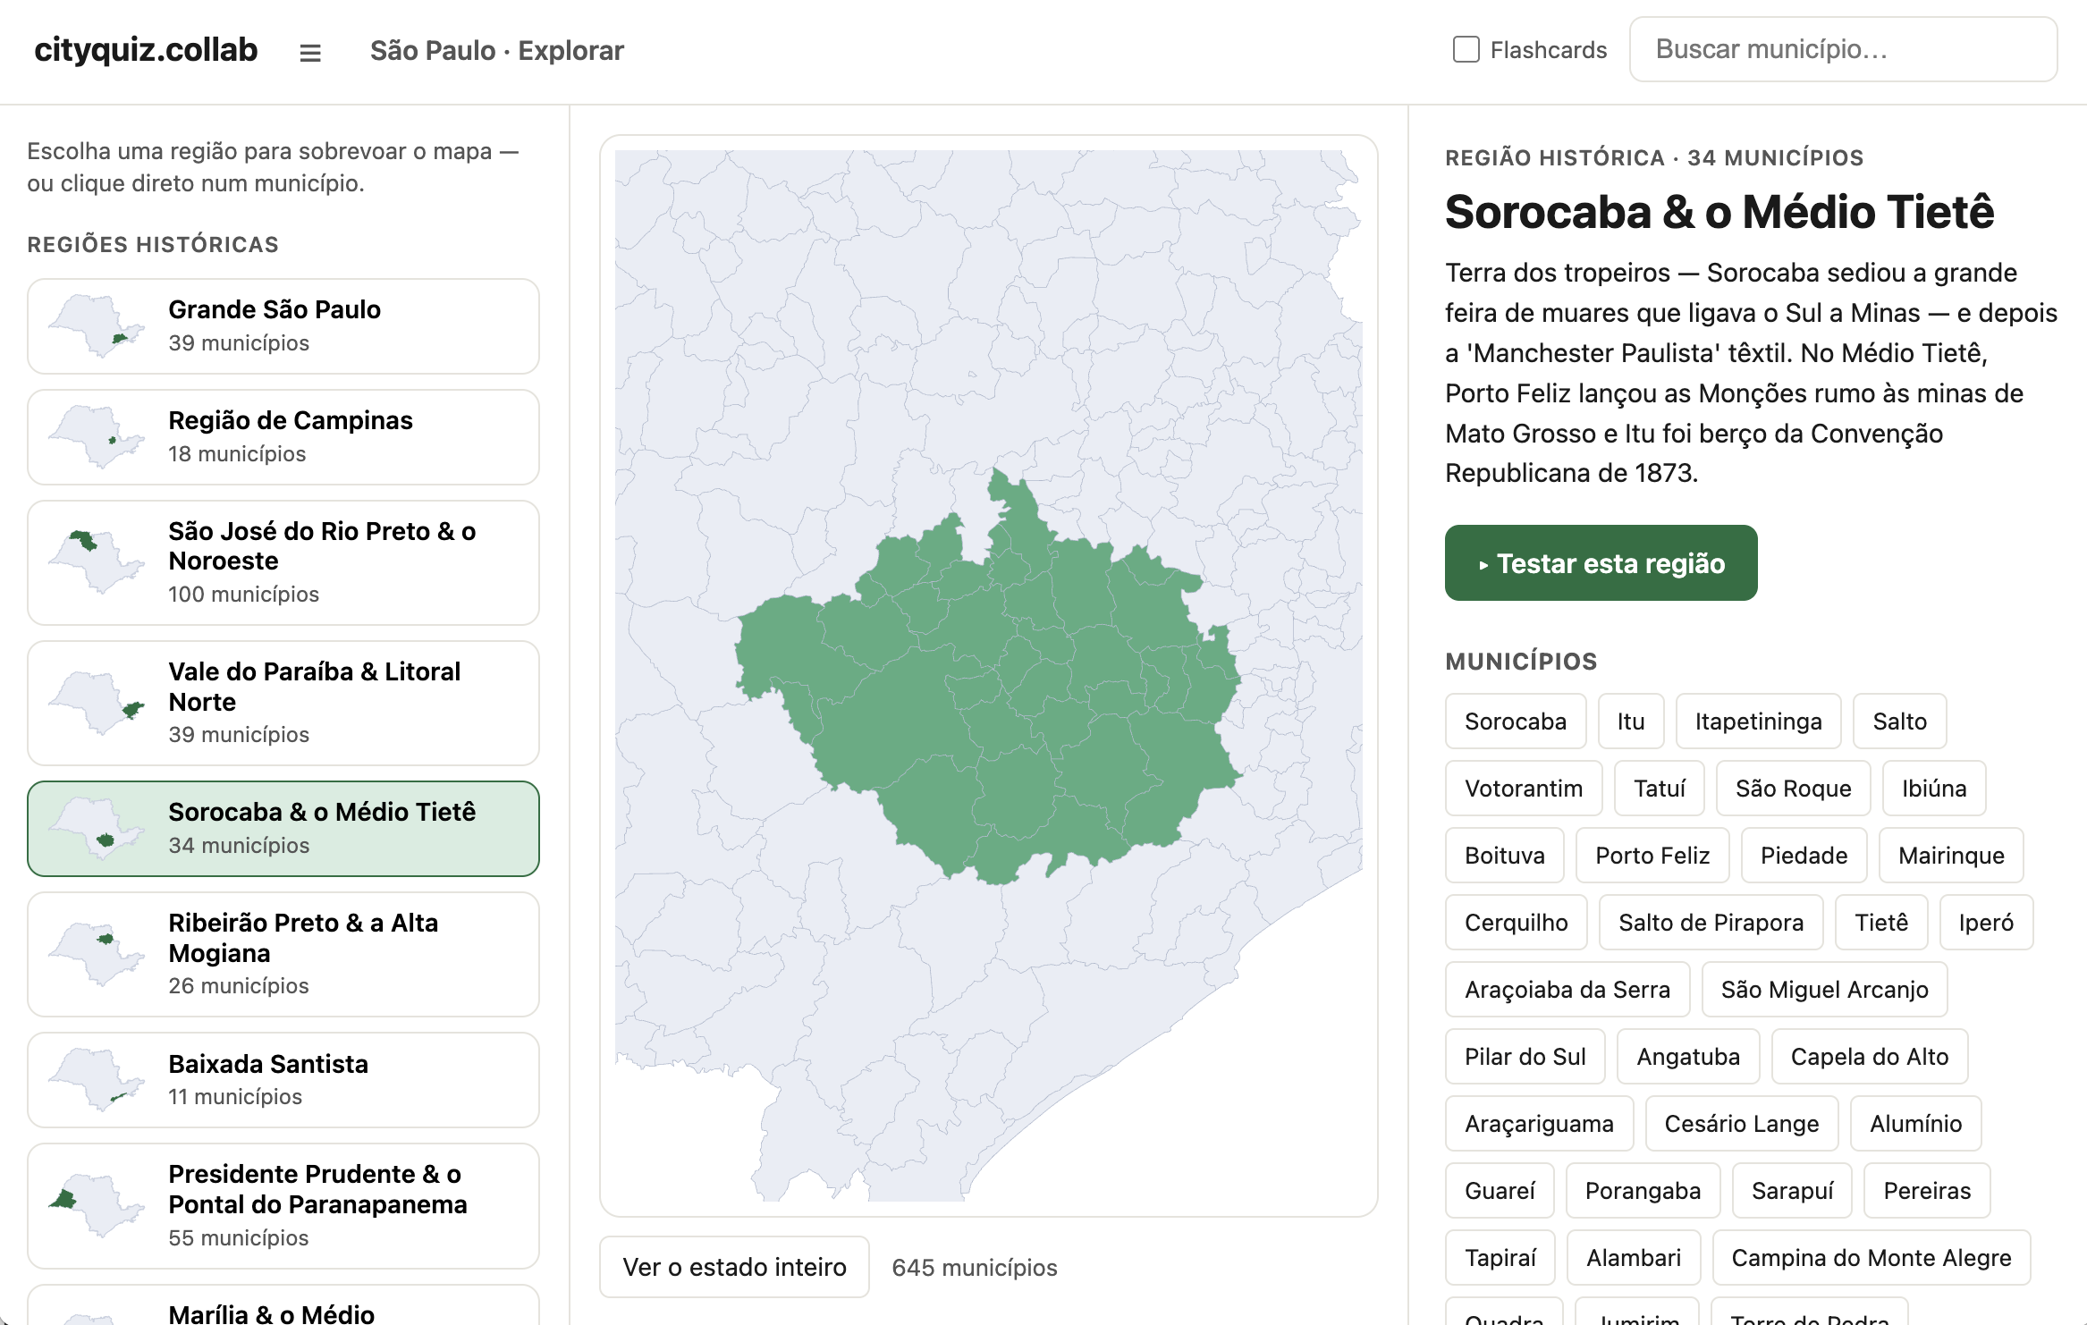2087x1325 pixels.
Task: Select the Porangaba municipality chip
Action: tap(1643, 1191)
